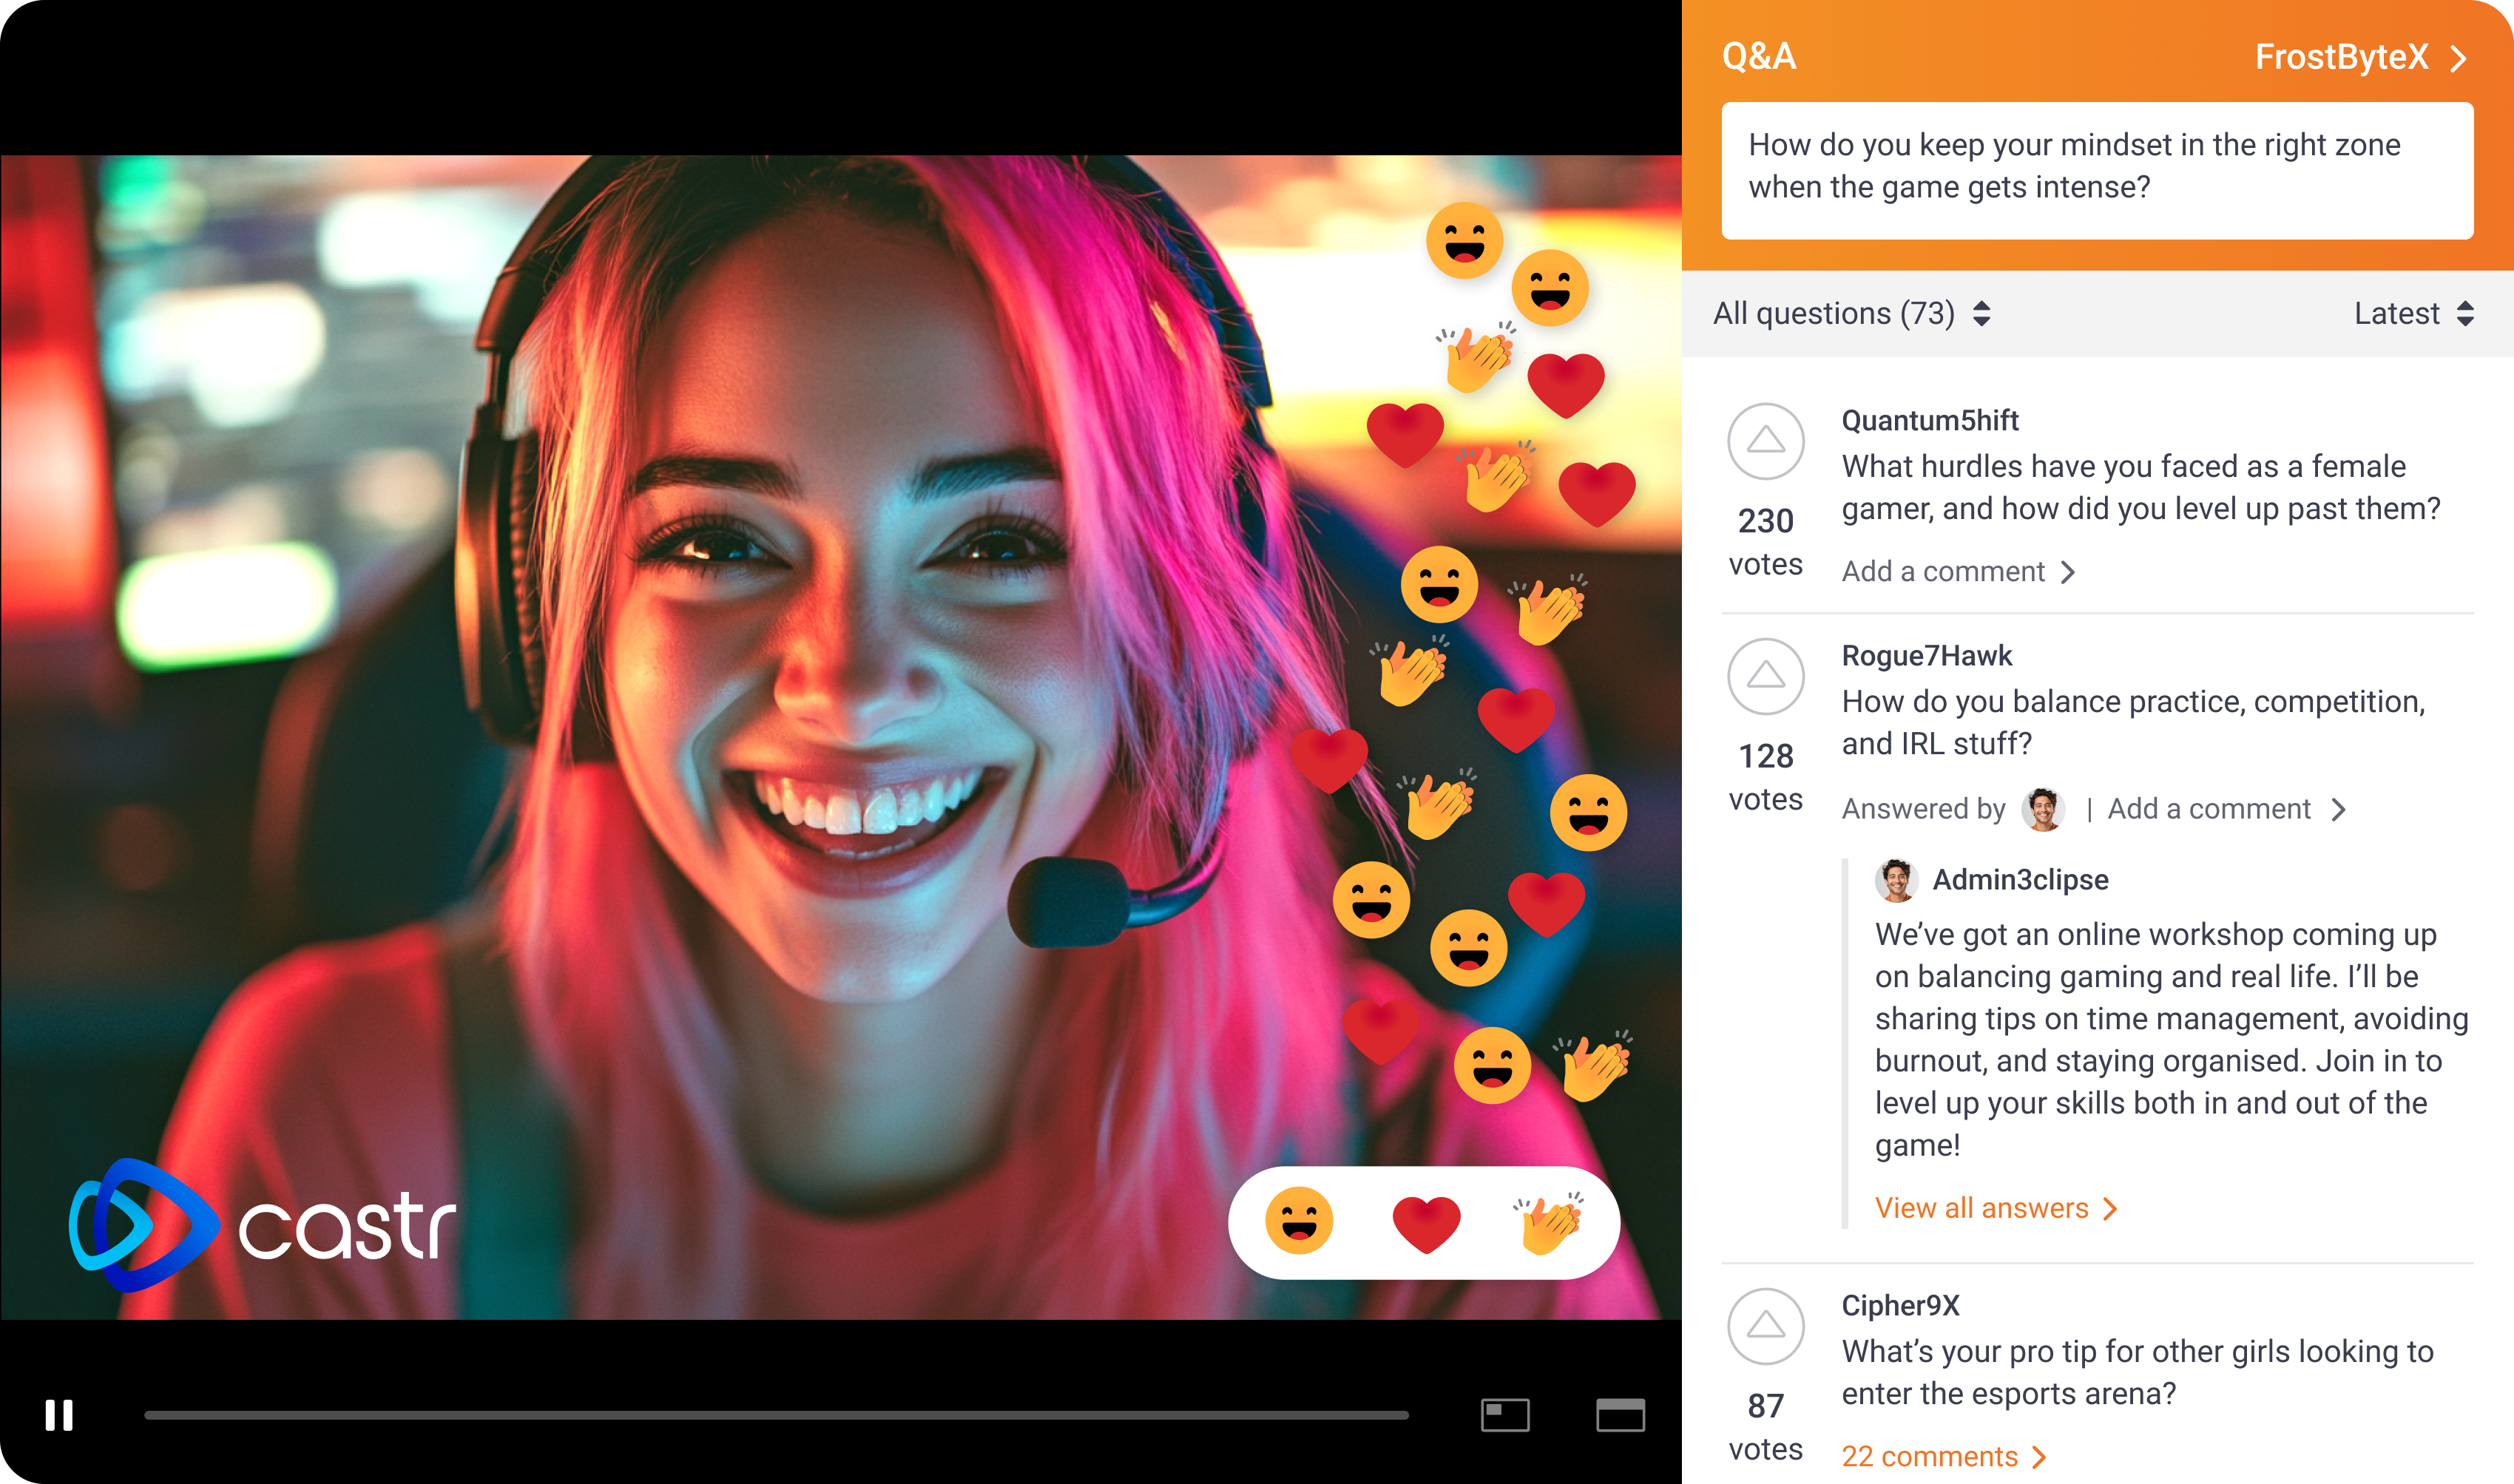Click the chevron next to FrostByteX
The width and height of the screenshot is (2514, 1484).
[x=2459, y=59]
